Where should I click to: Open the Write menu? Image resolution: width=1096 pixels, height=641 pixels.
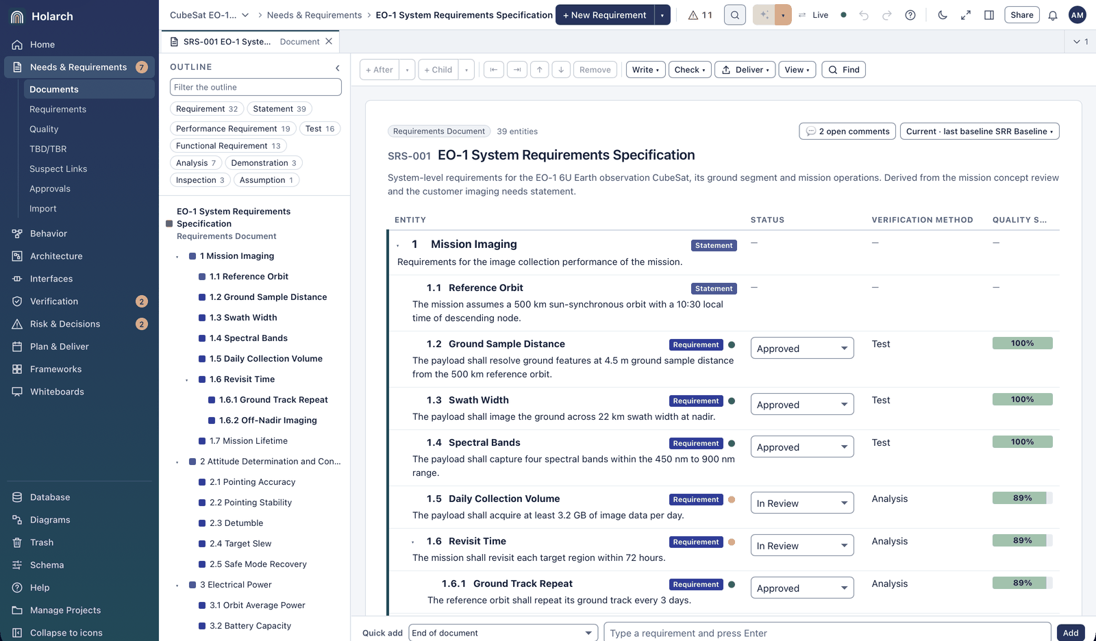click(x=645, y=70)
